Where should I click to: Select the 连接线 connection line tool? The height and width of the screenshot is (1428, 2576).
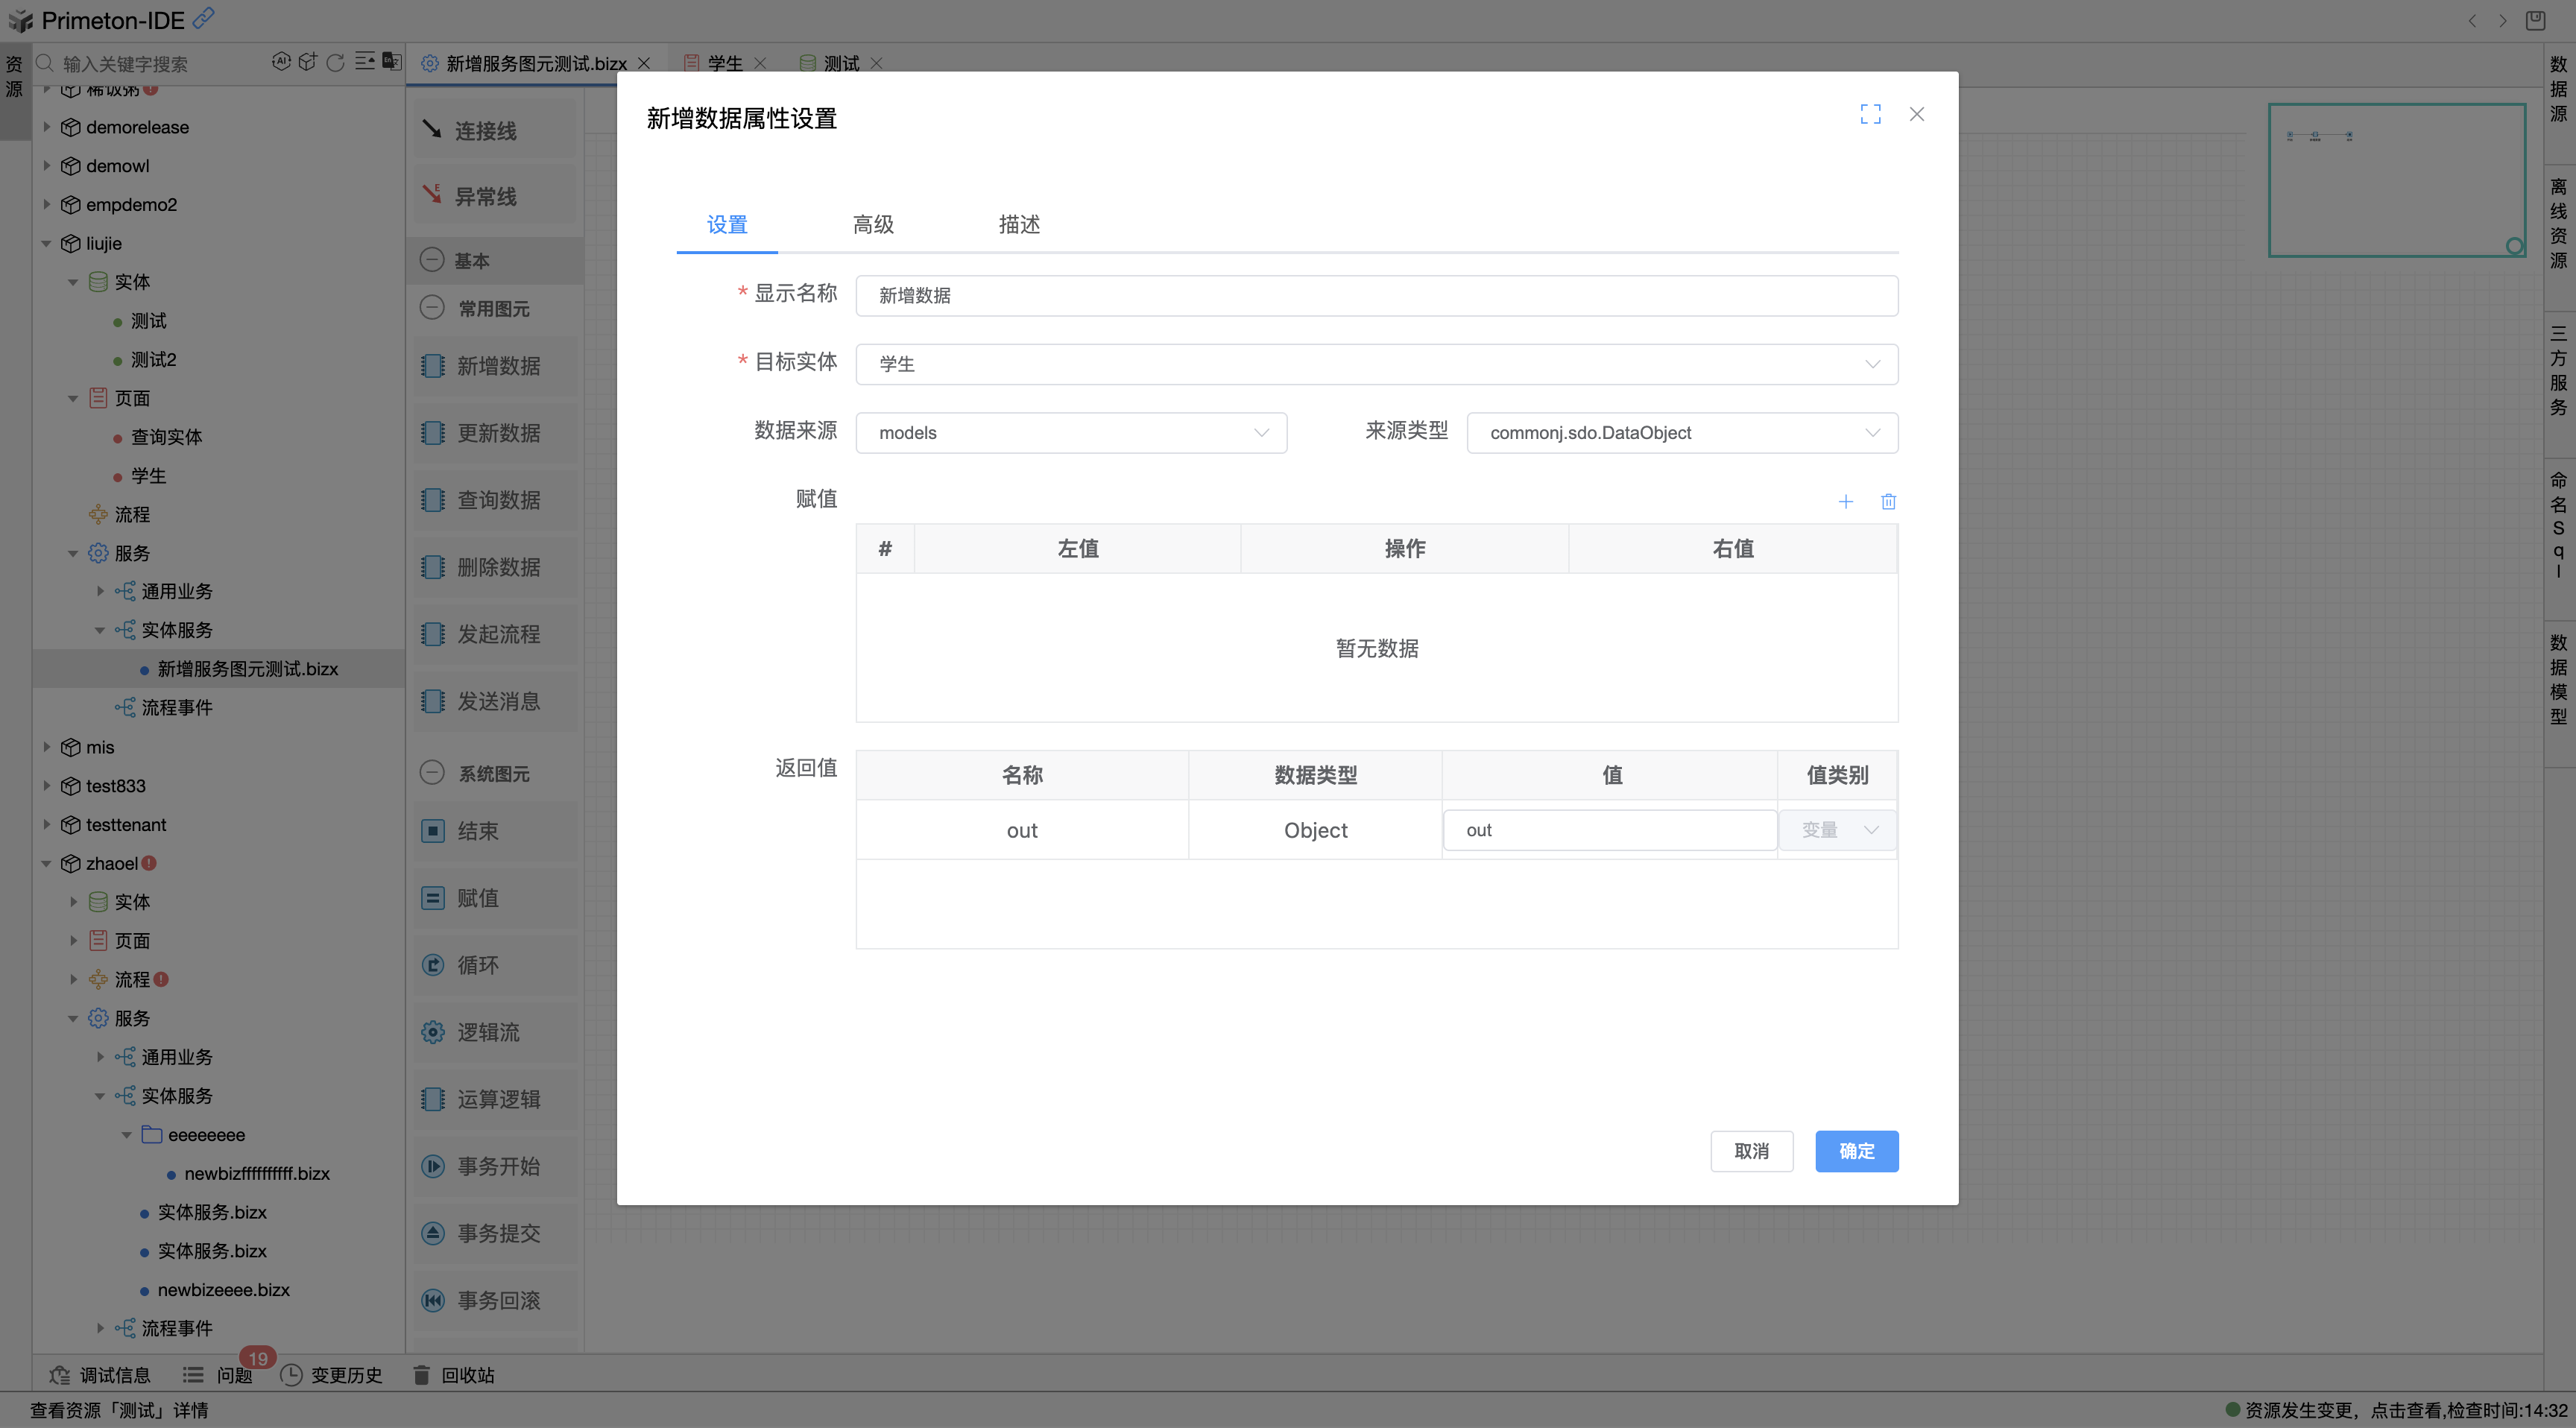coord(487,129)
